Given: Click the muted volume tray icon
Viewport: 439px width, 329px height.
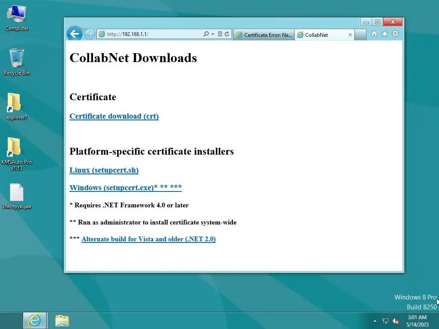Looking at the screenshot, I should (395, 321).
